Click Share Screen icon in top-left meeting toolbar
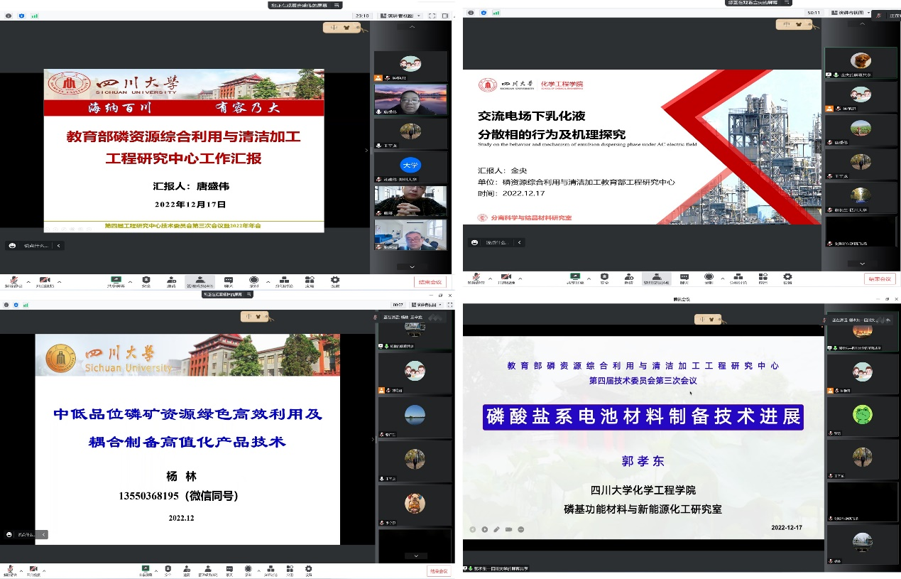The height and width of the screenshot is (579, 901). [116, 281]
